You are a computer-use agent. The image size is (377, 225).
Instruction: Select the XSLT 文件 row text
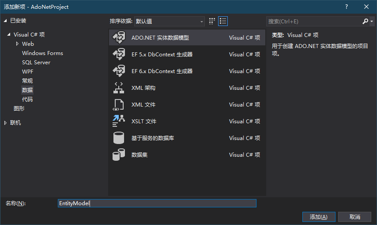coord(144,122)
